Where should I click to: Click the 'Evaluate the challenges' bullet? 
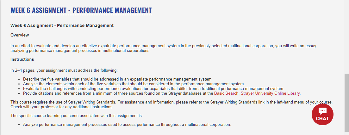(x=153, y=88)
